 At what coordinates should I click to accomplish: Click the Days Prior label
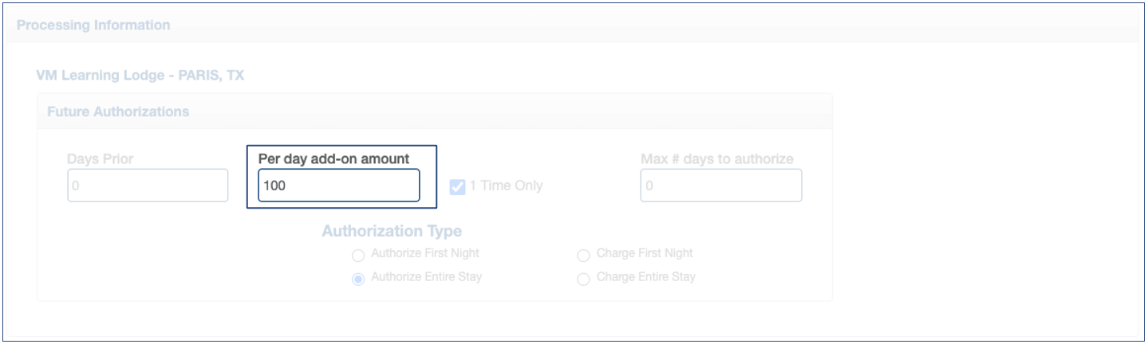(x=101, y=159)
